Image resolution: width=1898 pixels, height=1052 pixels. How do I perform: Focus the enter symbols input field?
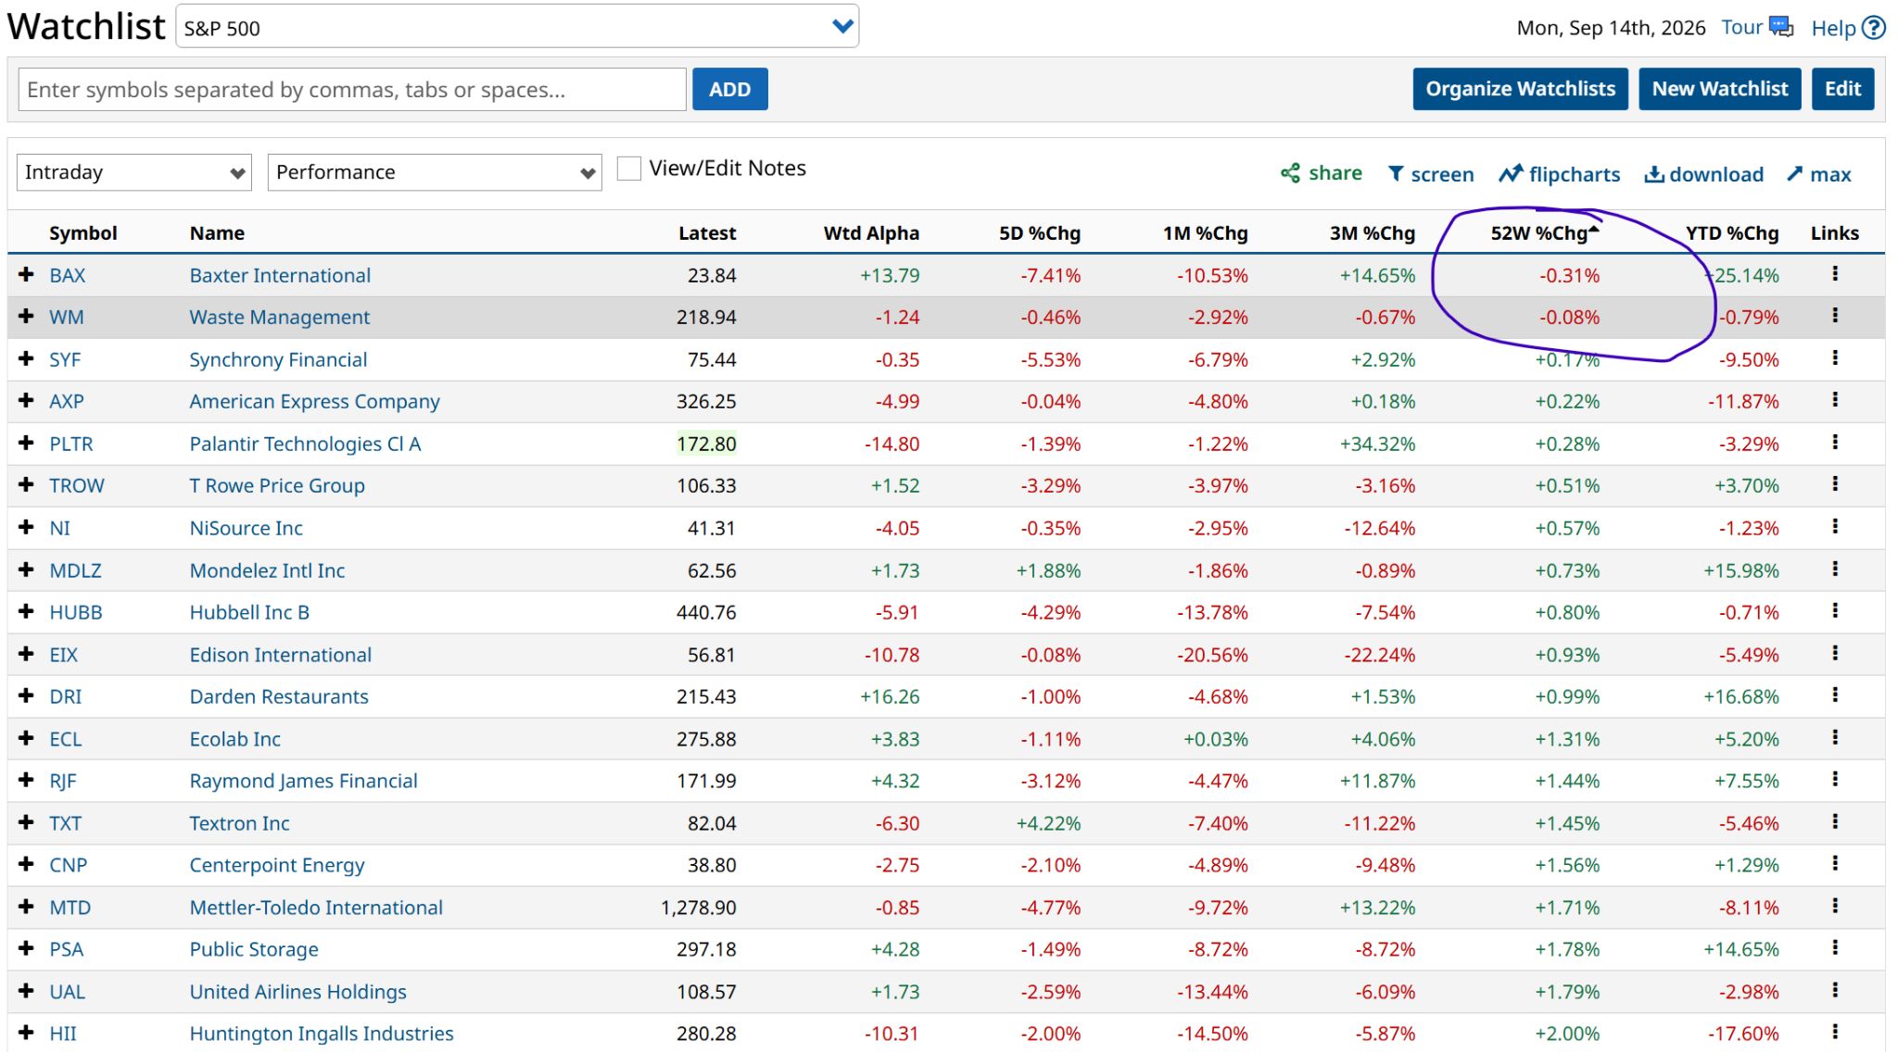click(352, 90)
